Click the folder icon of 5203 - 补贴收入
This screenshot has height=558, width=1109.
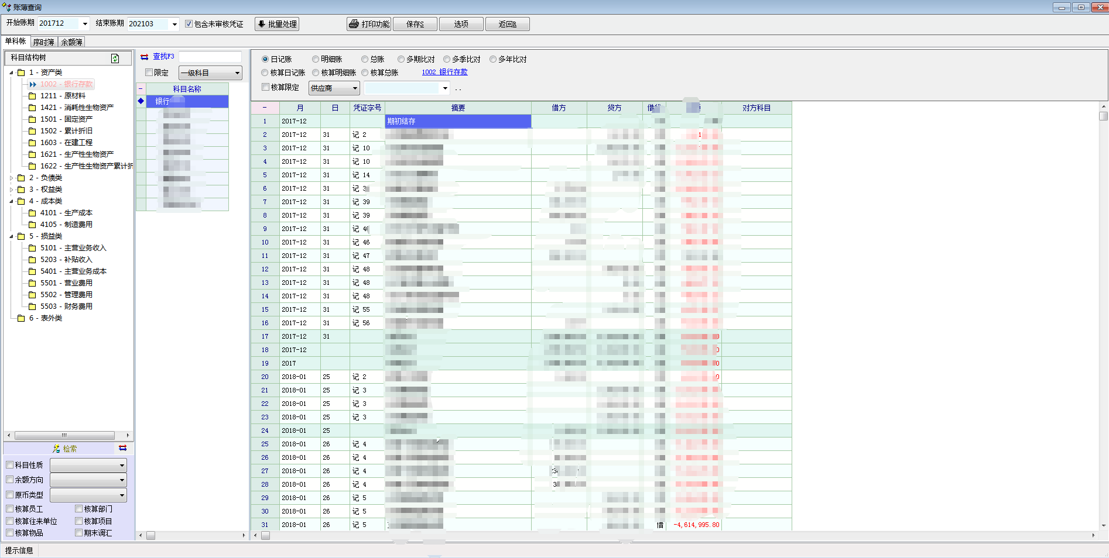click(x=33, y=260)
